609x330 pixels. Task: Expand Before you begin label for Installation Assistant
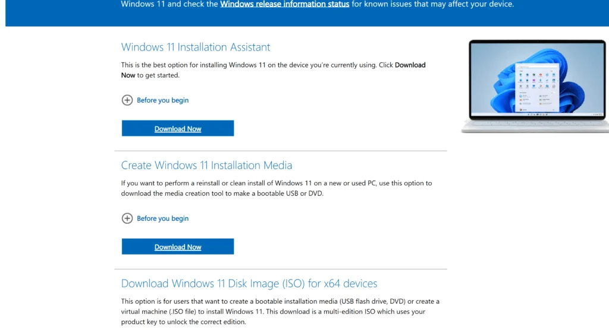(162, 100)
